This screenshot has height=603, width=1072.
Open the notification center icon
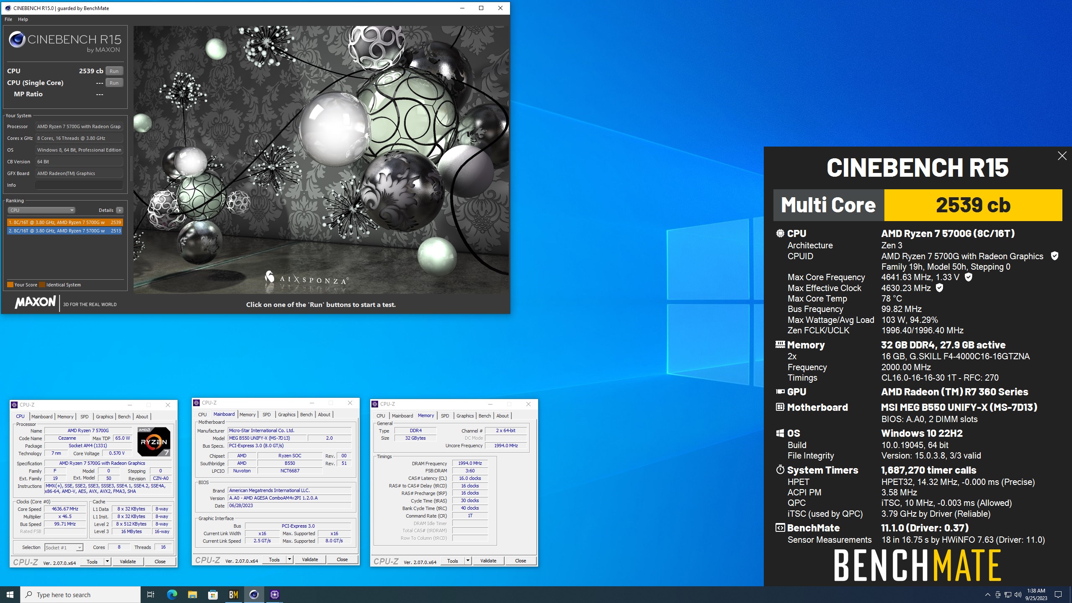click(x=1058, y=595)
